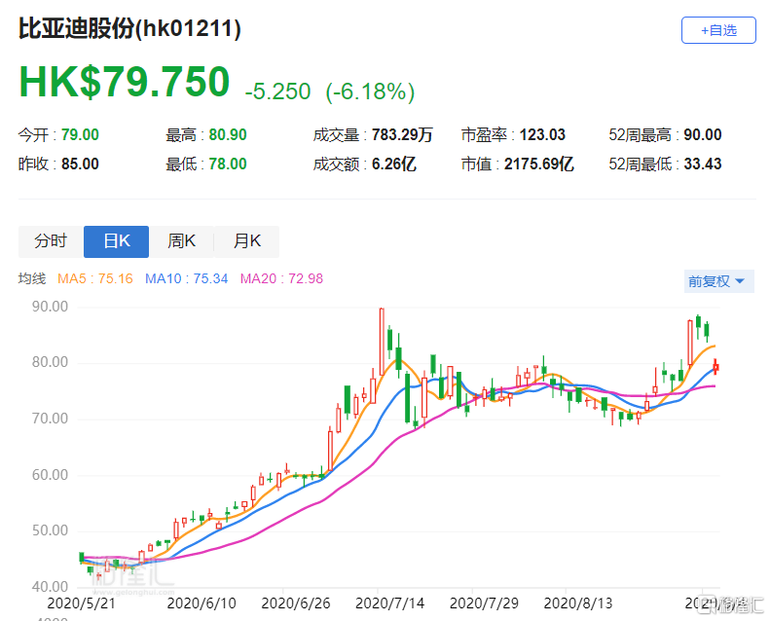
Task: Click the 比亚迪股份(hk01211) stock title
Action: tap(129, 29)
